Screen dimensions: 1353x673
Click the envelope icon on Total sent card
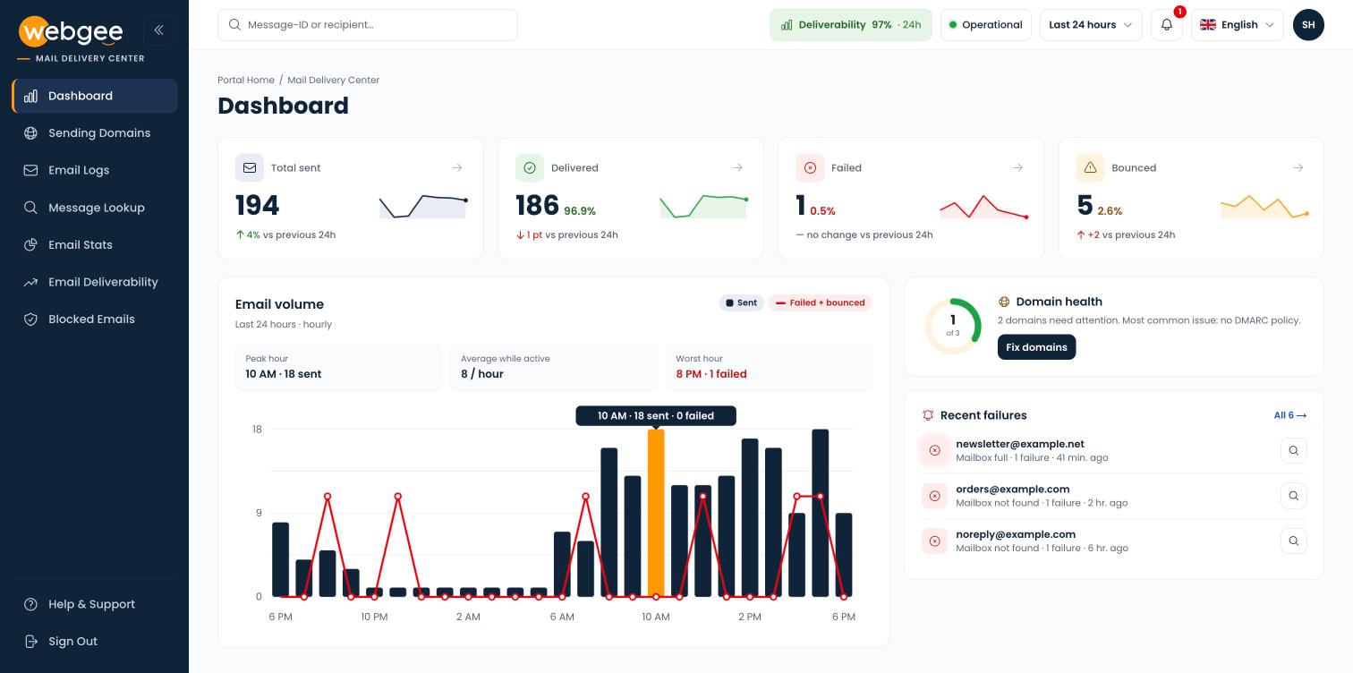pos(250,167)
